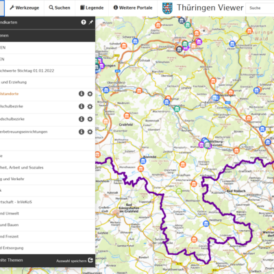
Task: Select the teal marker southeast of Themar
Action: 177,109
